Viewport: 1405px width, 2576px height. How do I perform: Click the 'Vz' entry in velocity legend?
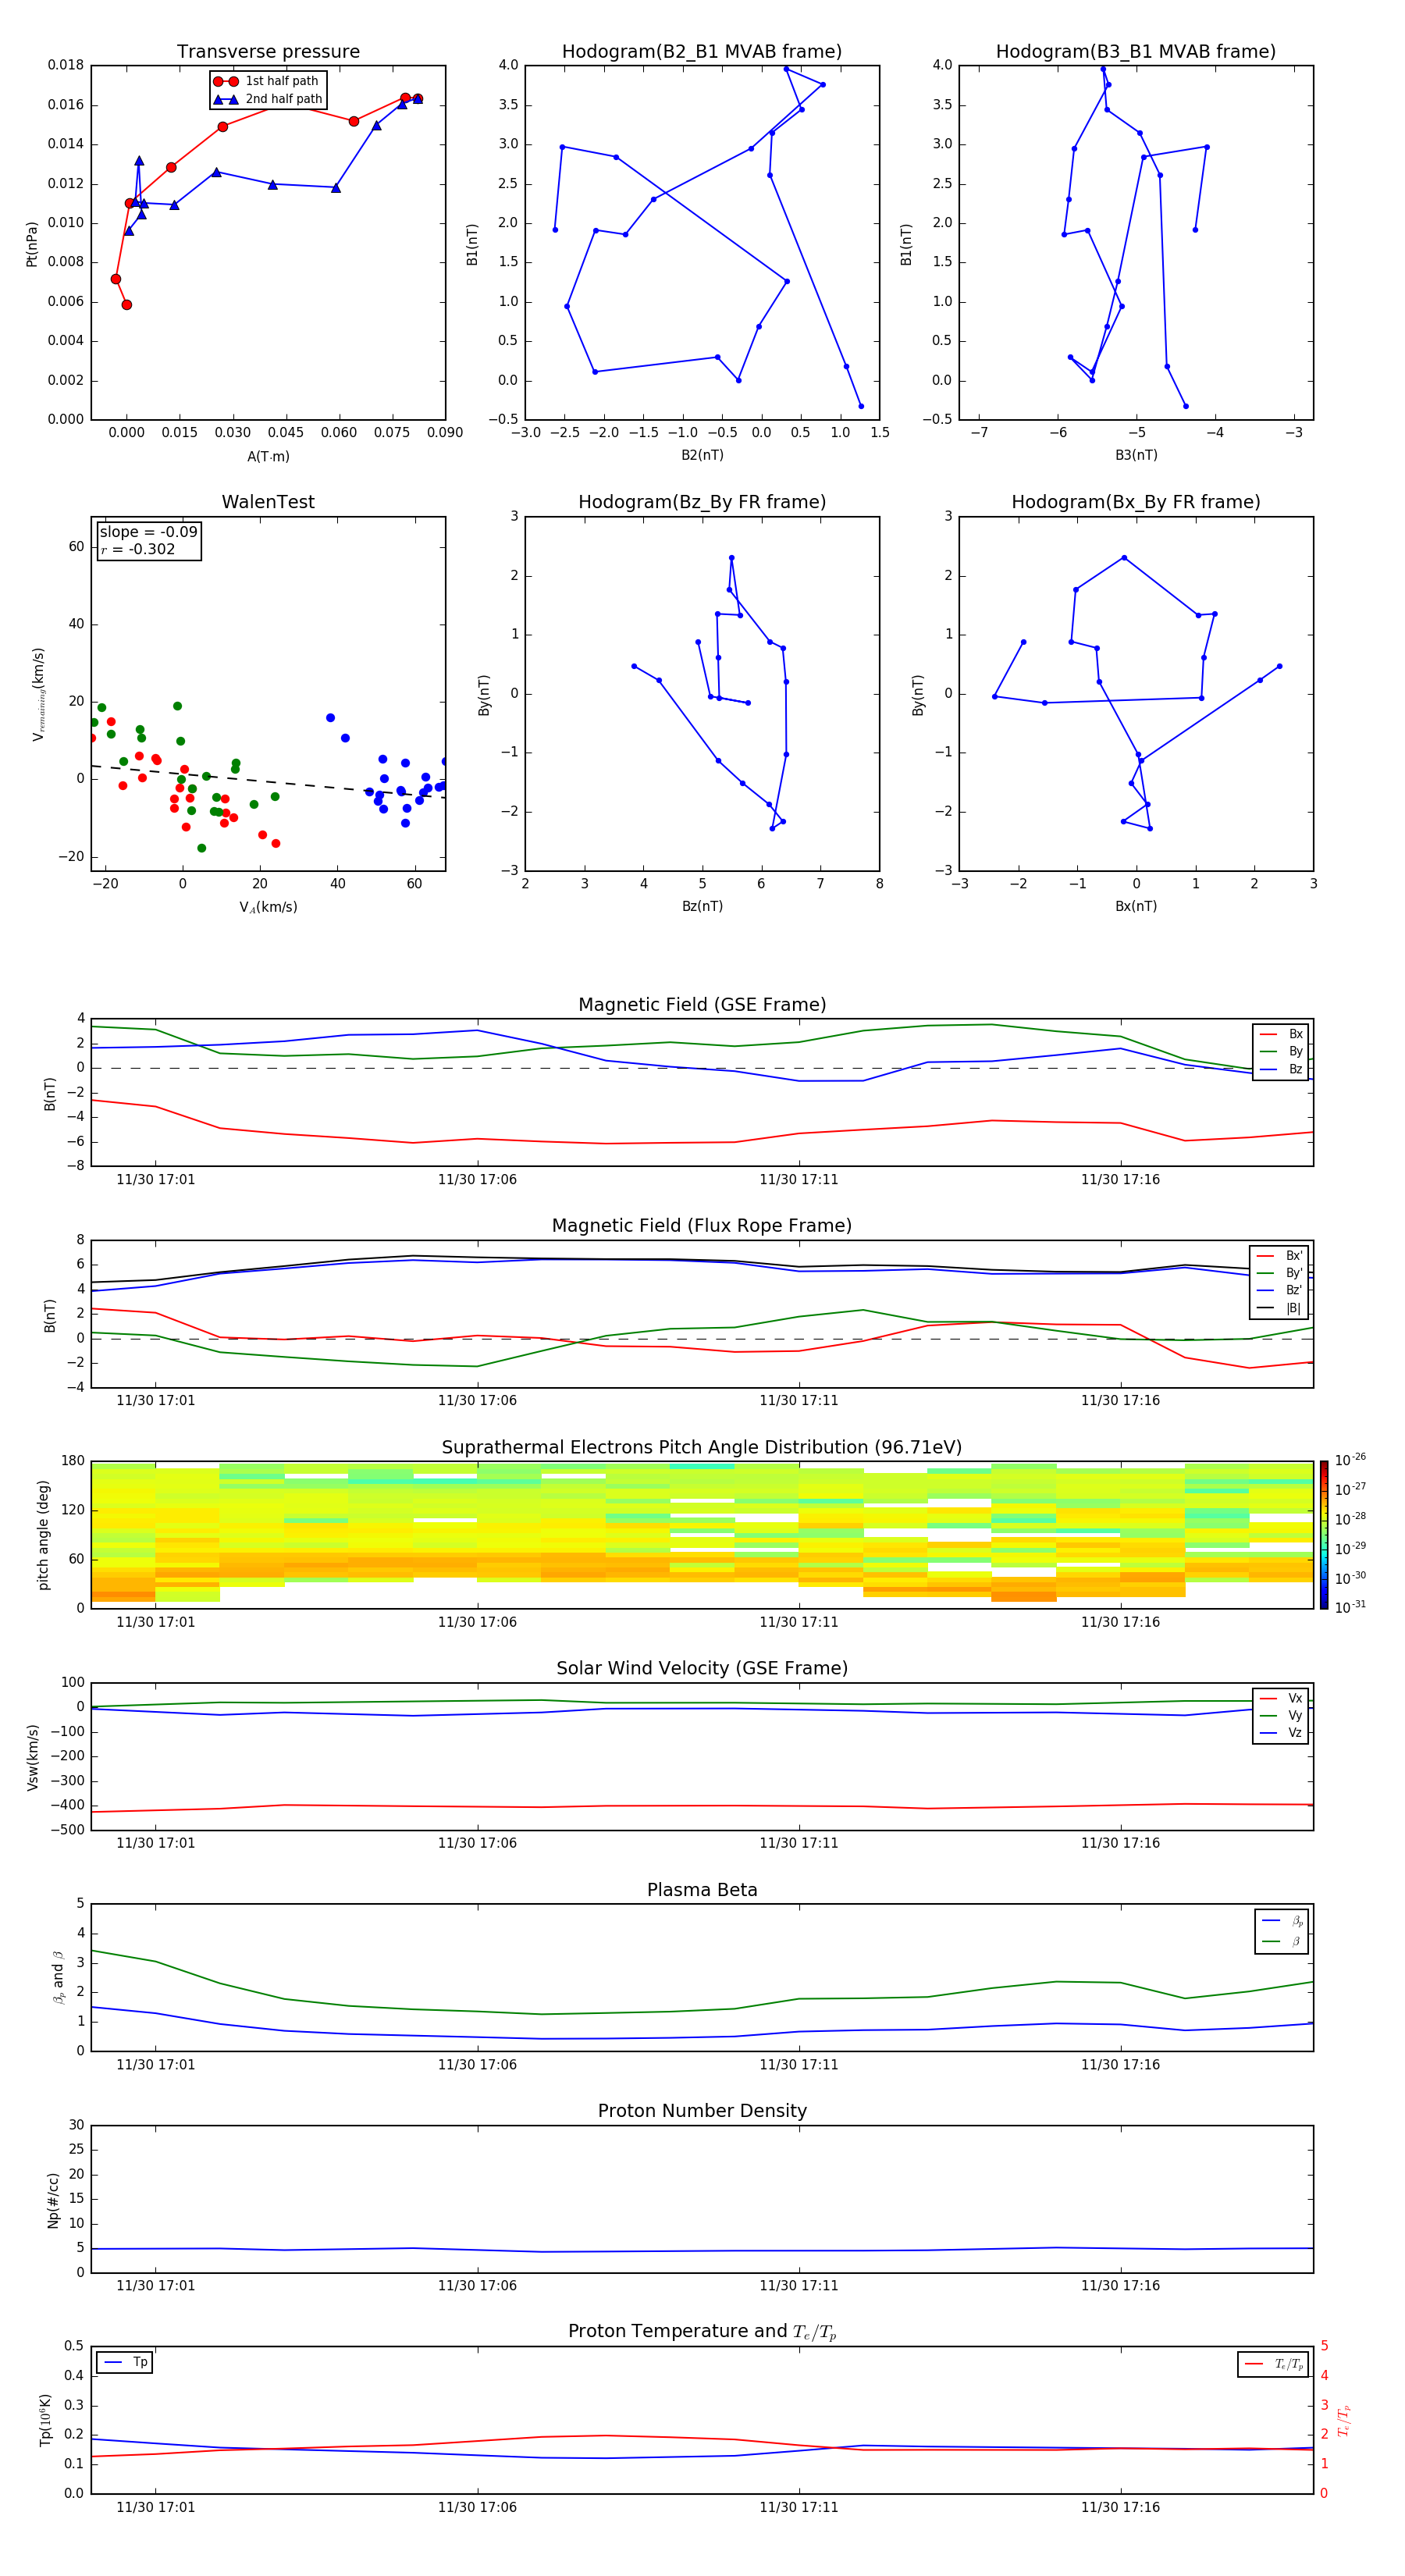point(1282,1733)
